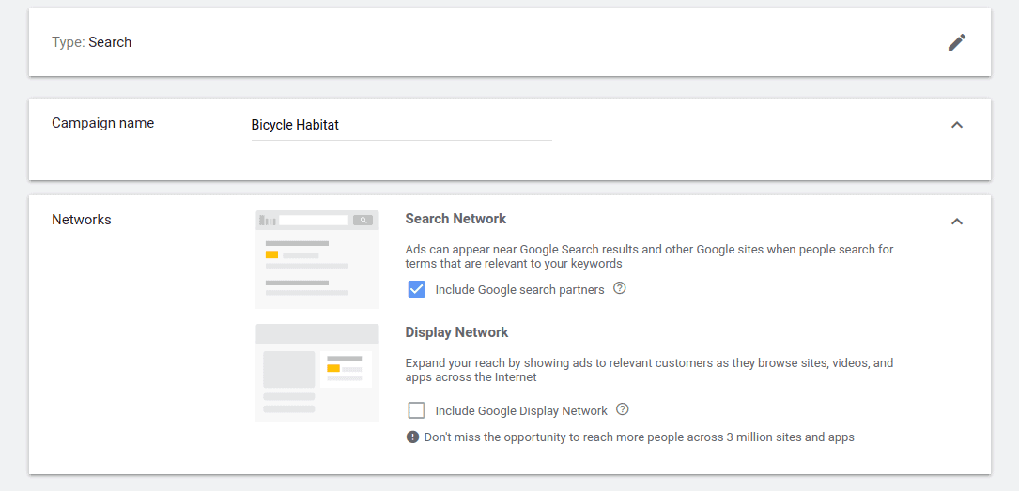Collapse the Campaign name section

point(957,125)
